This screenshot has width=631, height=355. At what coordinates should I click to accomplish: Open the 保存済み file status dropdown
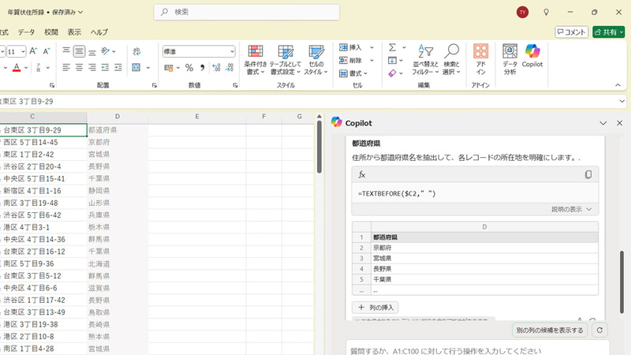(67, 12)
